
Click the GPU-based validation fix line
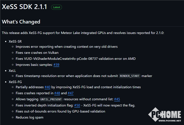pos(60,111)
